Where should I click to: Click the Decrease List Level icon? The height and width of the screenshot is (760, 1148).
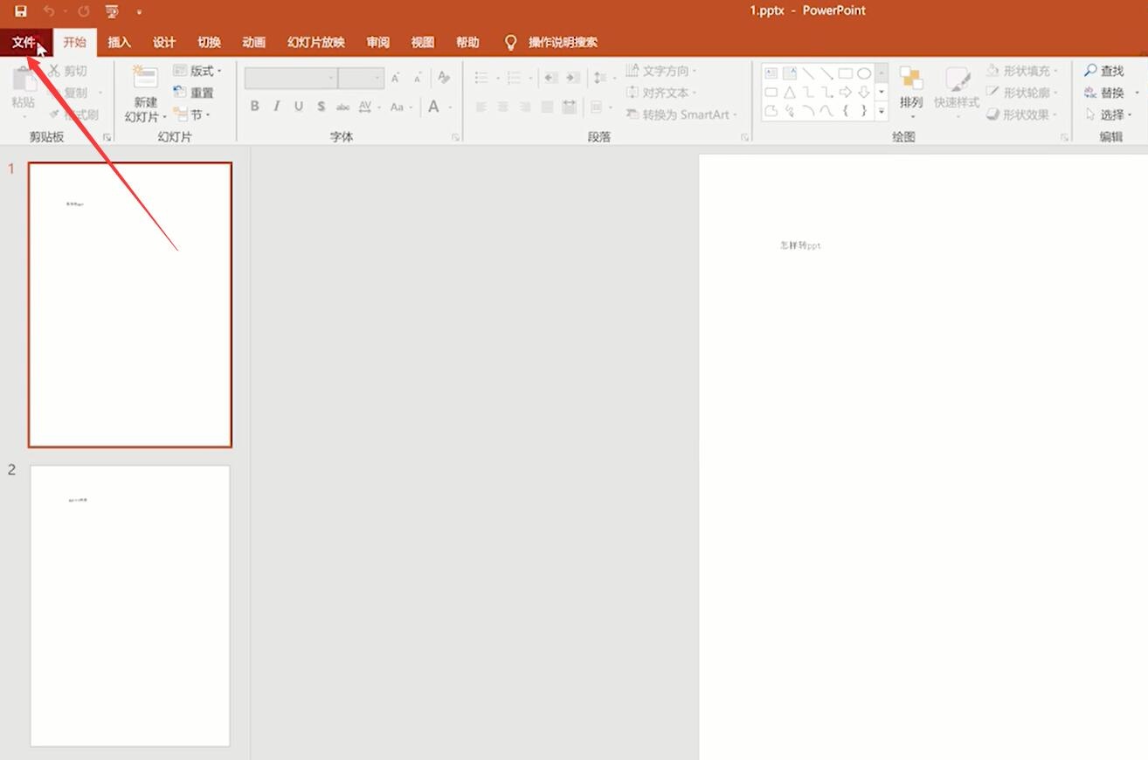click(550, 78)
